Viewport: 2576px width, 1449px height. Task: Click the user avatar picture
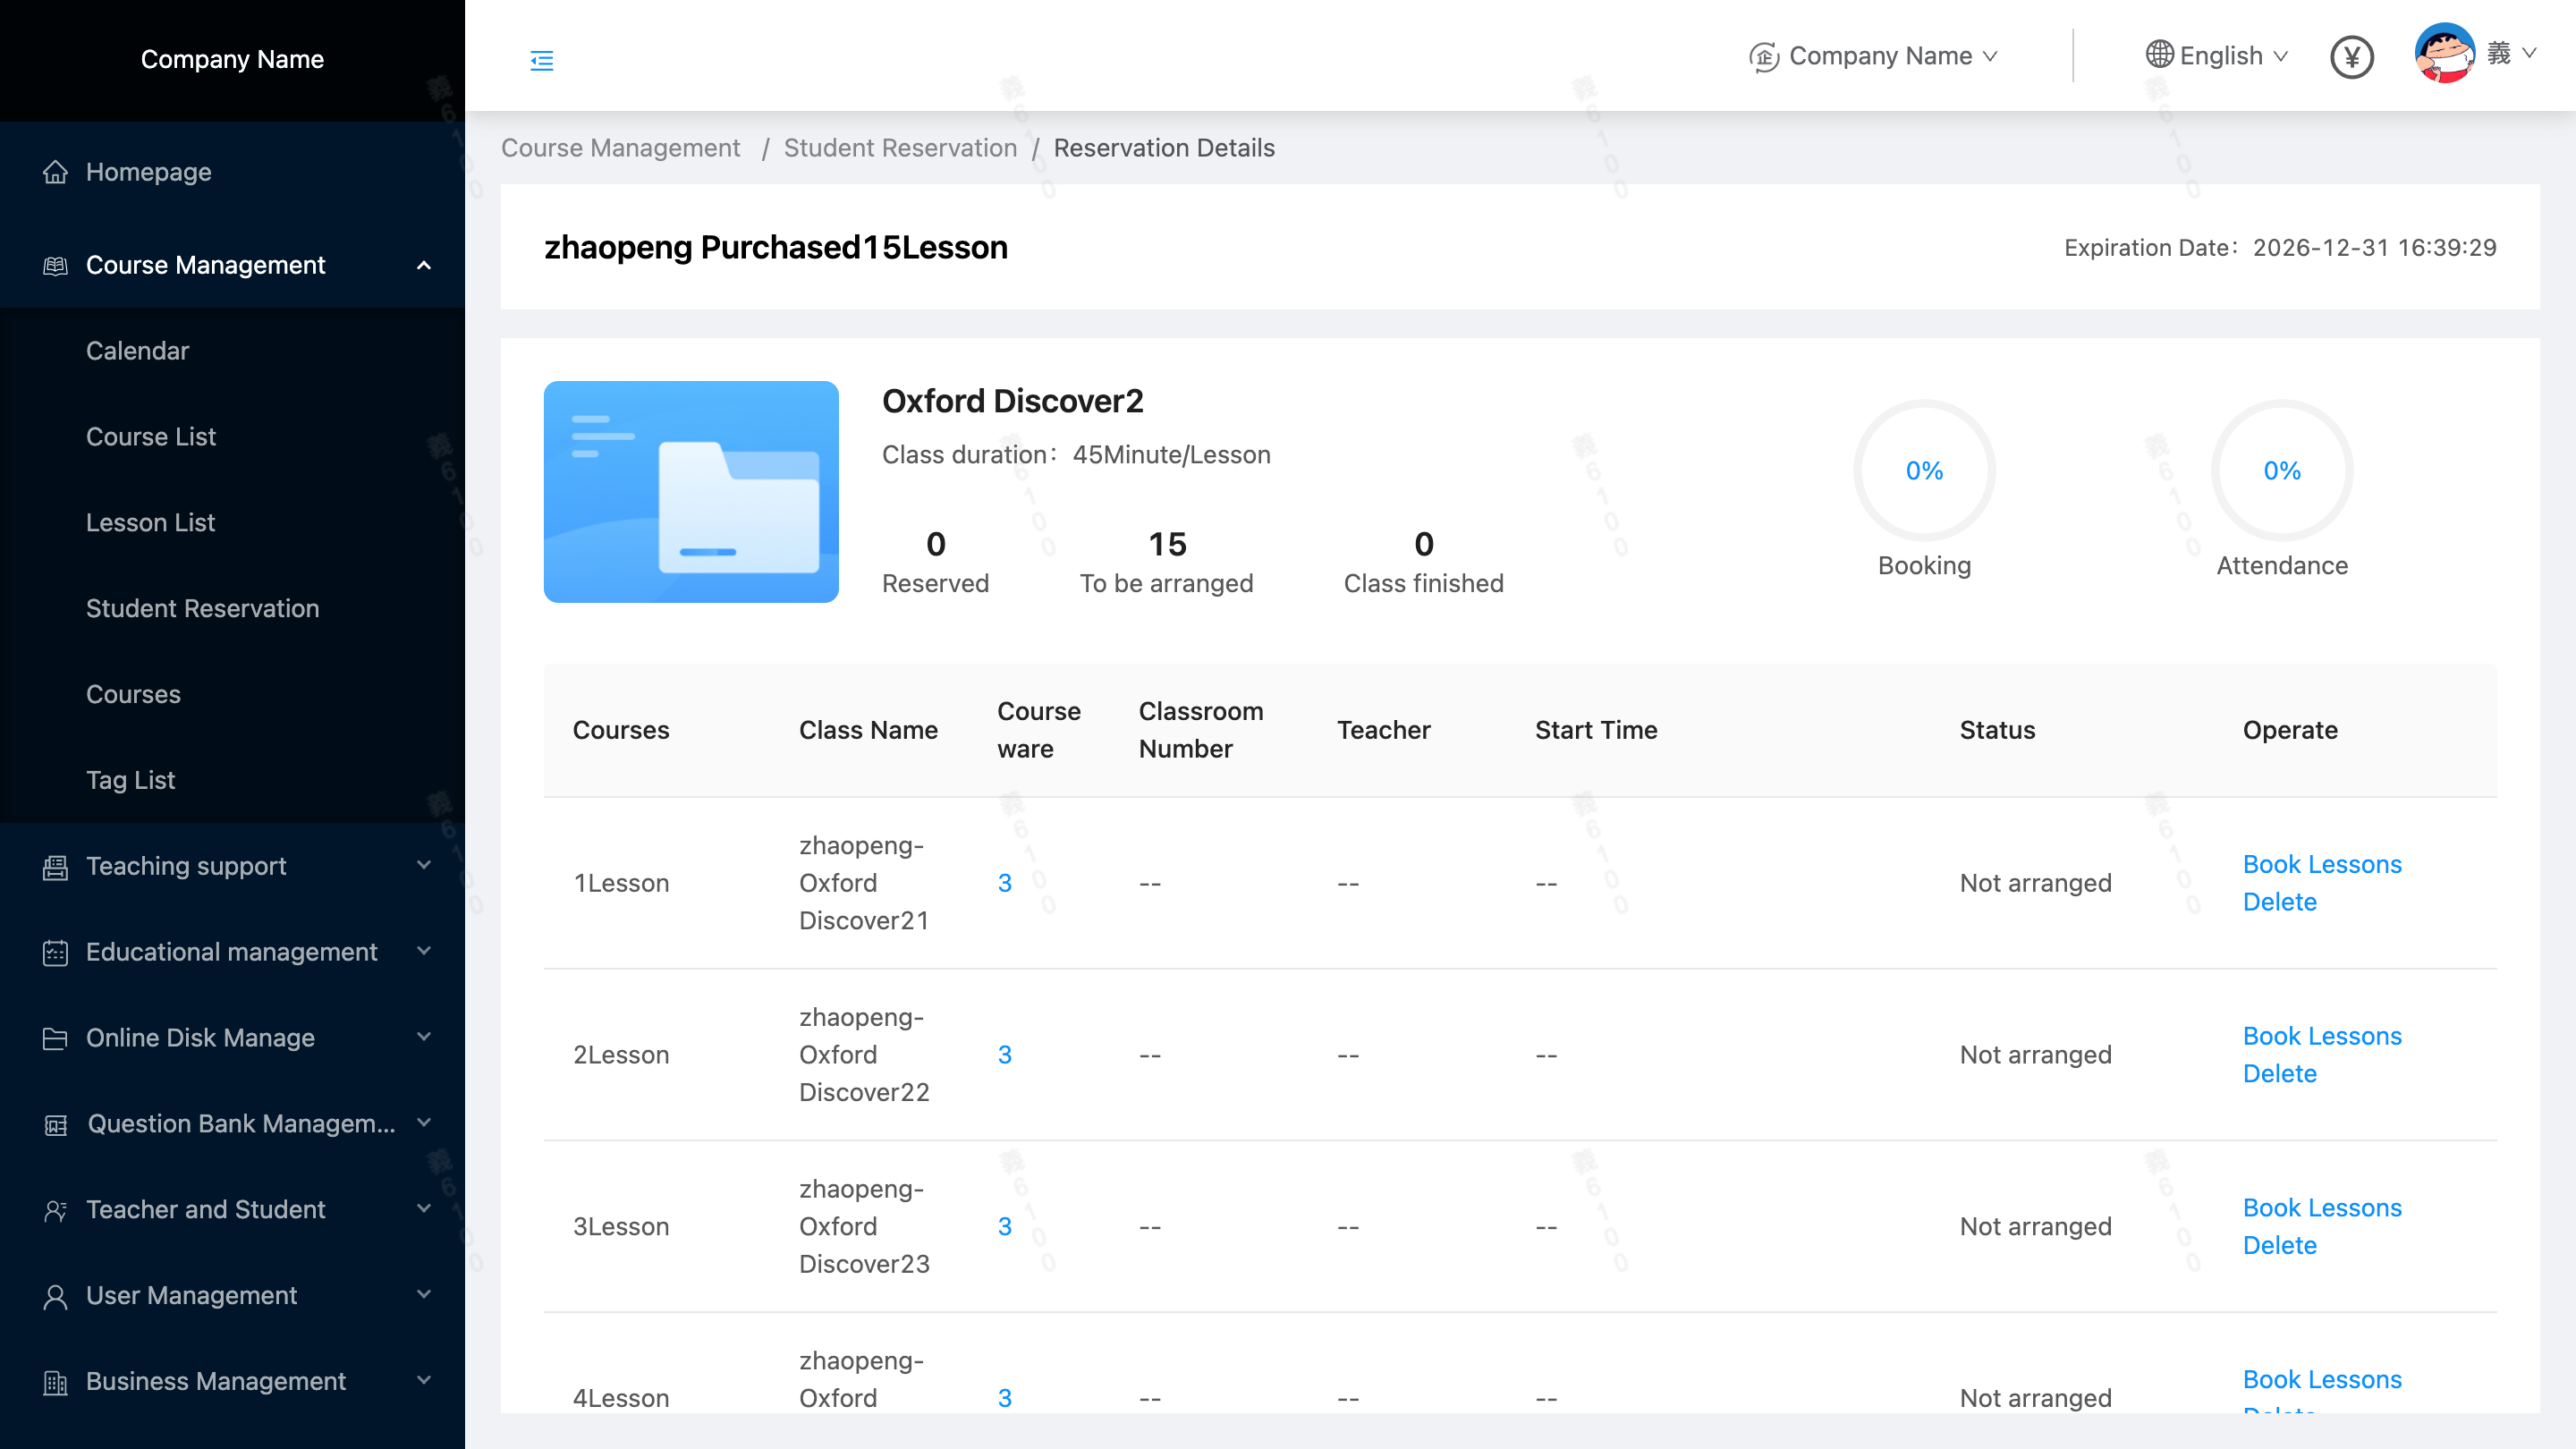coord(2444,53)
